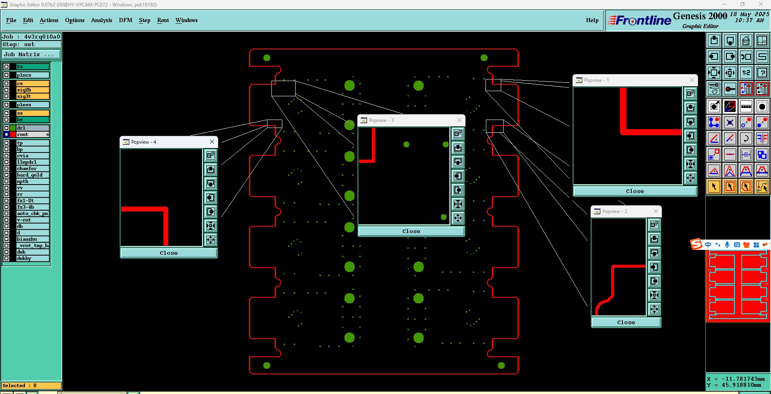This screenshot has width=771, height=394.
Task: Toggle display checkbox for drl layer
Action: click(6, 128)
